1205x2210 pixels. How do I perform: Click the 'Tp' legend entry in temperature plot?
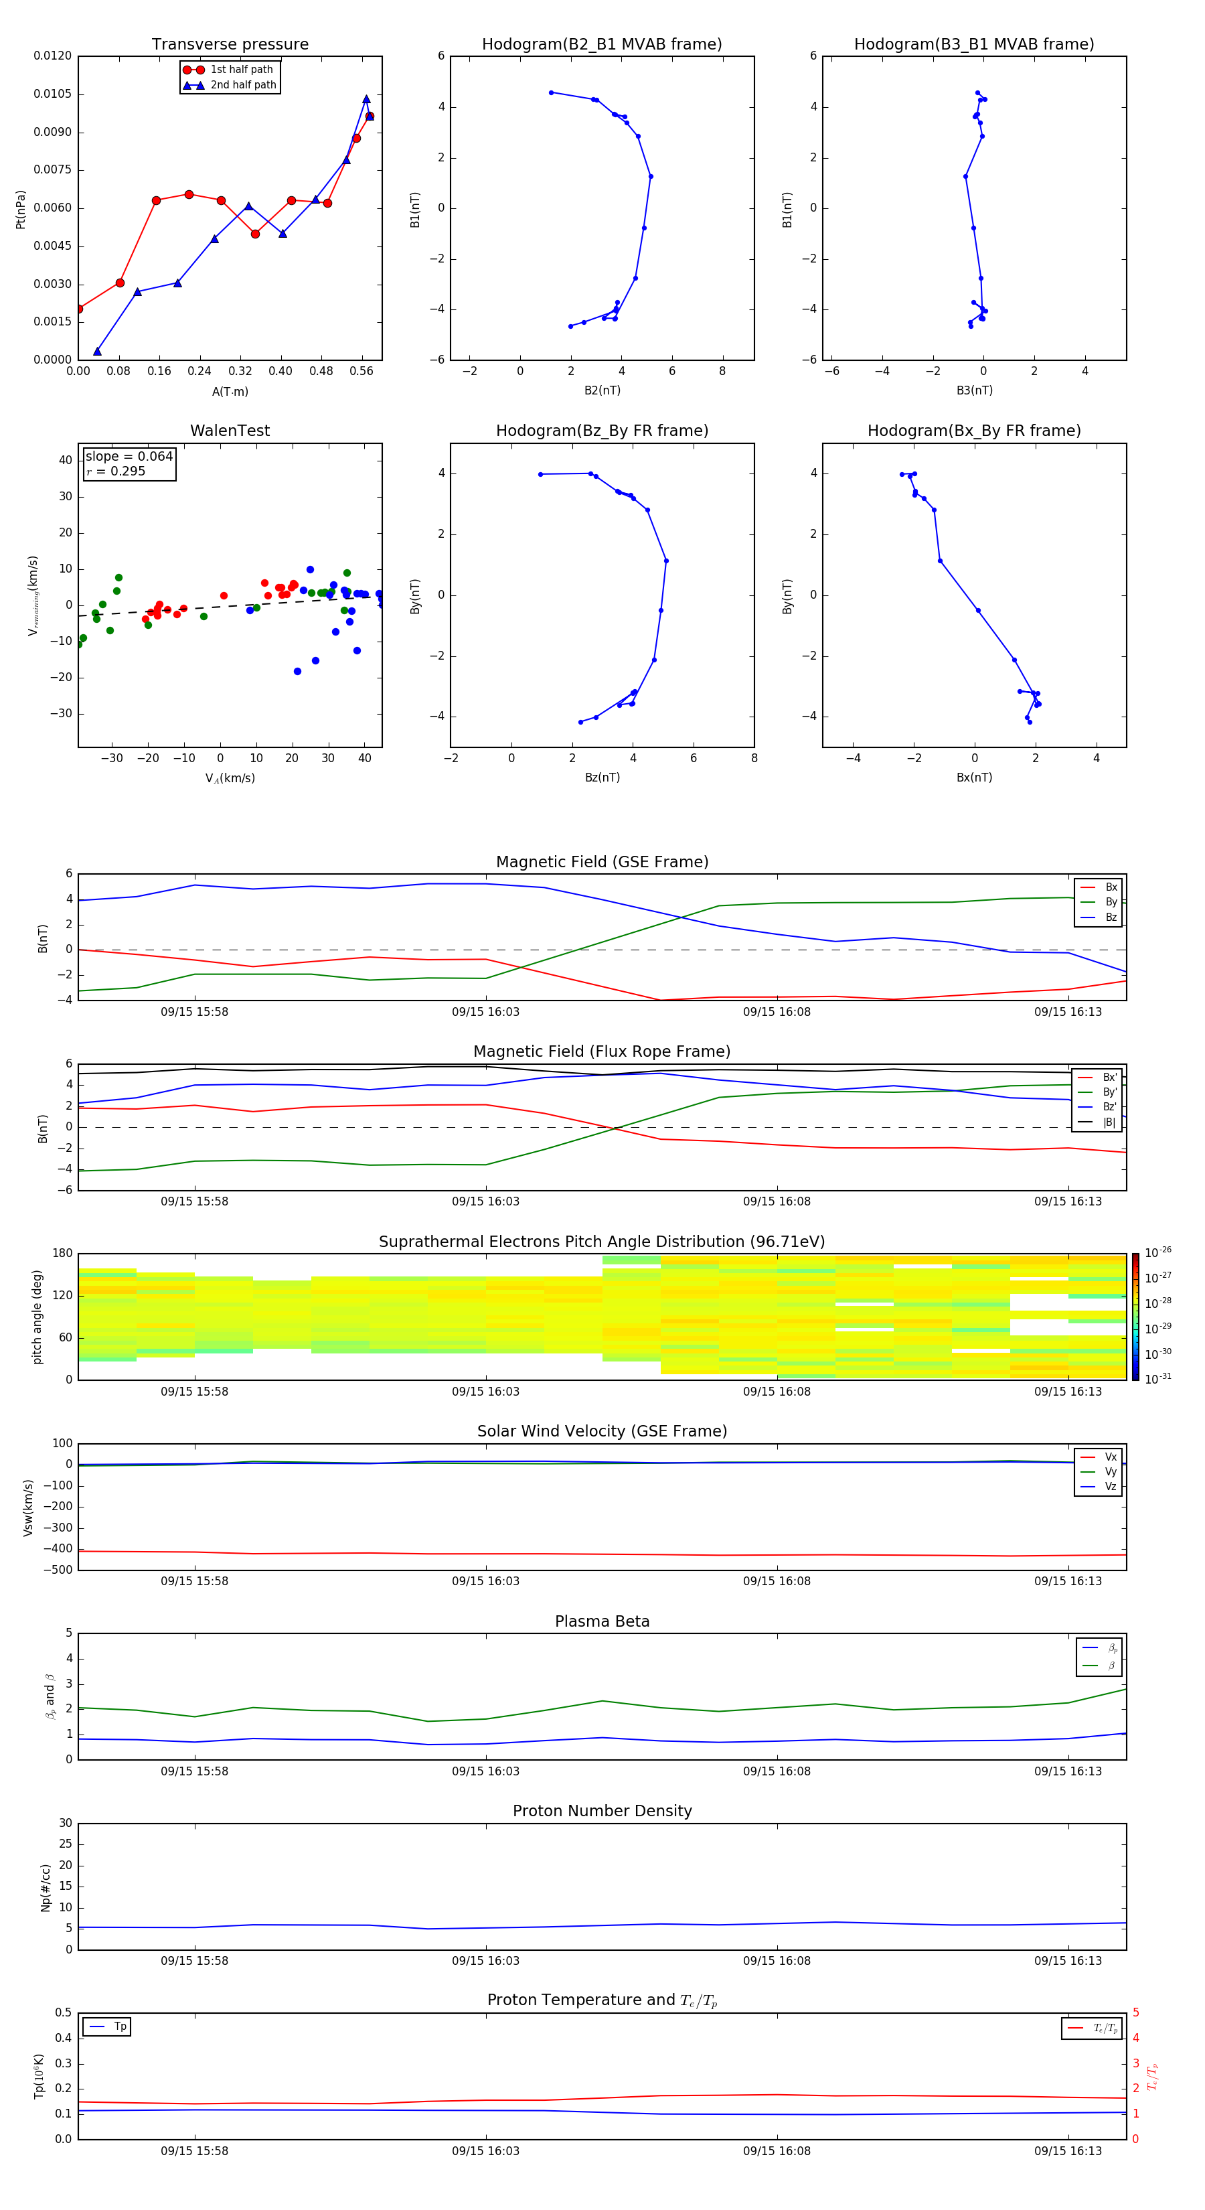point(107,2027)
